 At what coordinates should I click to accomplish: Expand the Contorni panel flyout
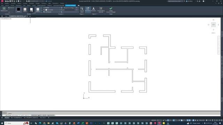pos(8,14)
